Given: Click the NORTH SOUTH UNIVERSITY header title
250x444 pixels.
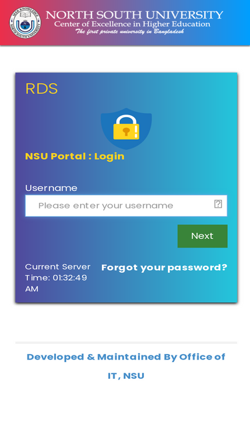Looking at the screenshot, I should pyautogui.click(x=135, y=15).
